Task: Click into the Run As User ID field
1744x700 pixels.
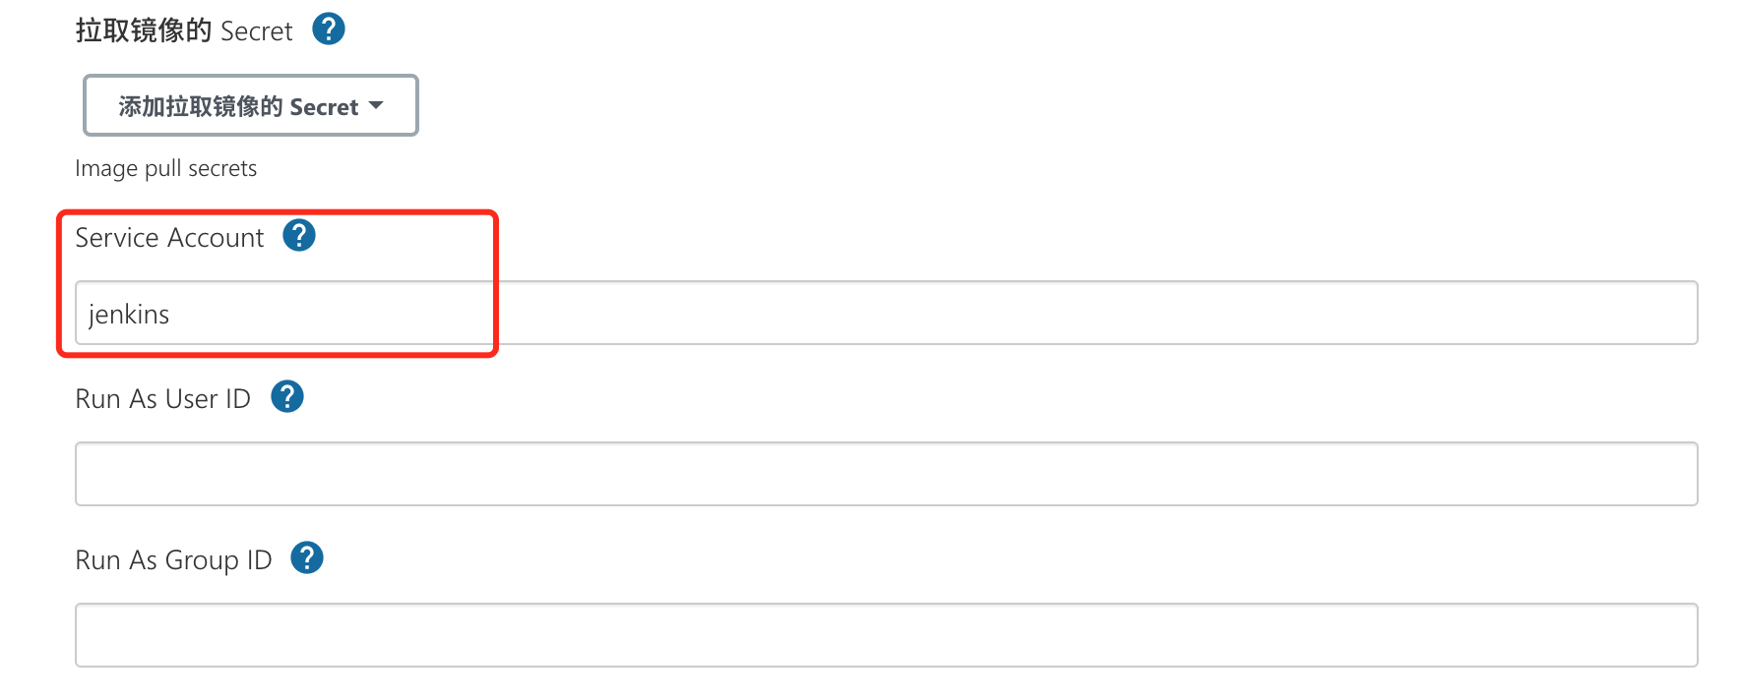Action: pos(886,474)
